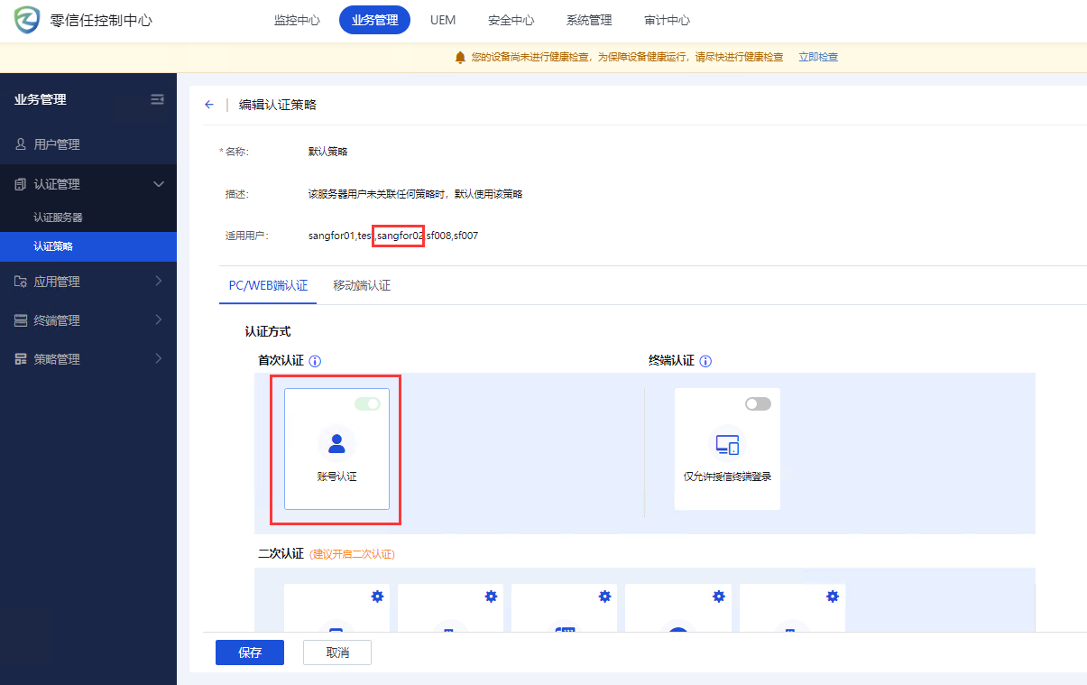Disable the 账号认证 toggle switch
Image resolution: width=1087 pixels, height=685 pixels.
pyautogui.click(x=367, y=403)
